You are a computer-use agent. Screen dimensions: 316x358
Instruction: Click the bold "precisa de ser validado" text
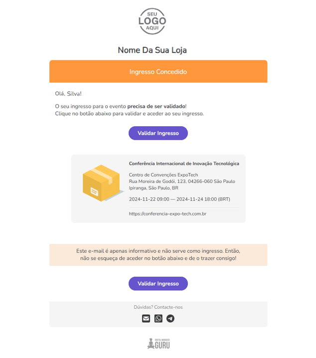156,106
